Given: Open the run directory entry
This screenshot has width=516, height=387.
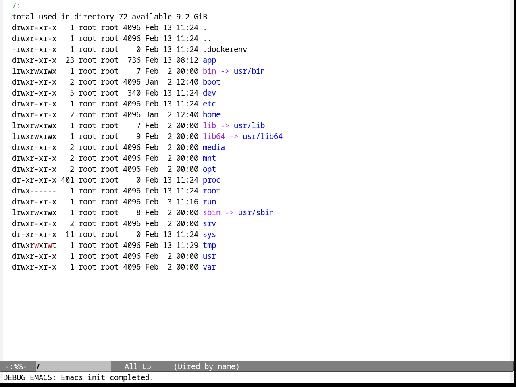Looking at the screenshot, I should click(x=209, y=202).
